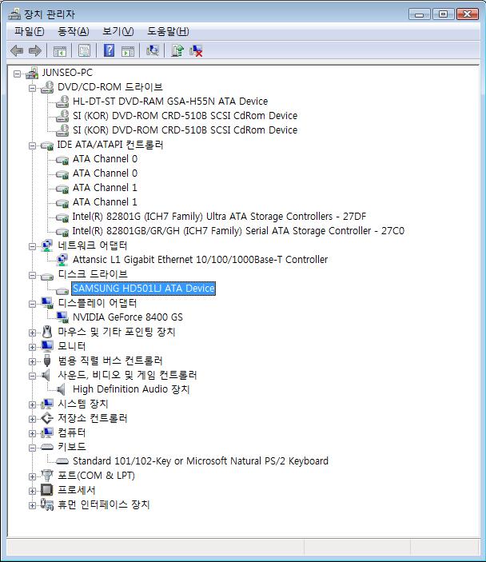Viewport: 486px width, 562px height.
Task: Open Properties via the toolbar sheet icon
Action: point(84,51)
